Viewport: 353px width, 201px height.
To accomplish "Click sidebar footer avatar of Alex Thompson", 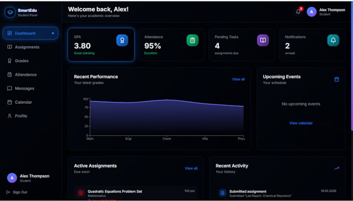I will [12, 178].
